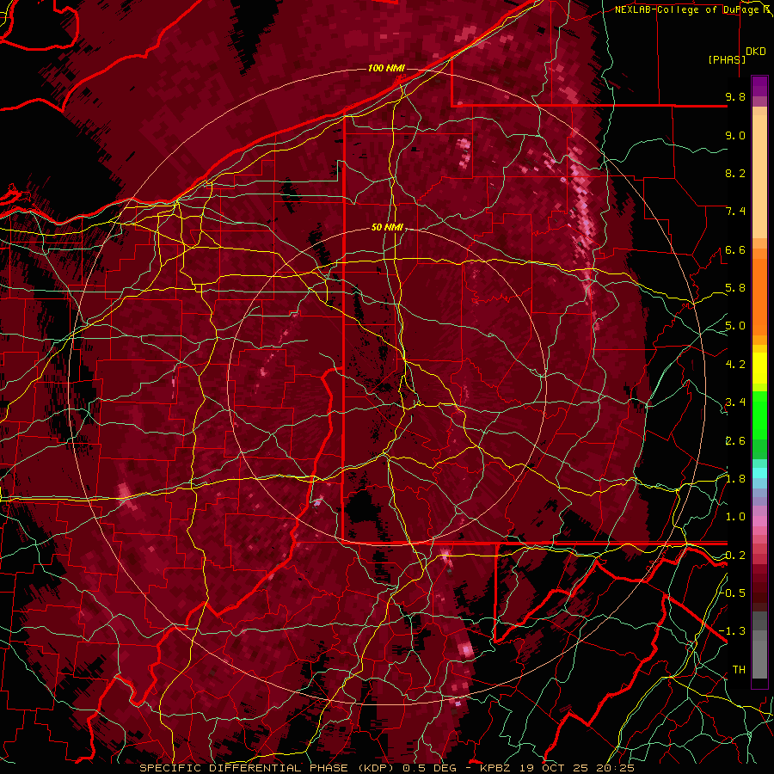This screenshot has height=774, width=774.
Task: Select the 9.8 value on the color scale
Action: pos(735,96)
